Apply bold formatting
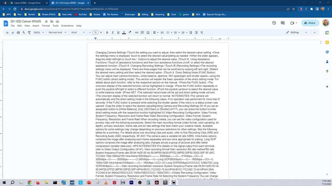332x186 pixels. point(107,33)
